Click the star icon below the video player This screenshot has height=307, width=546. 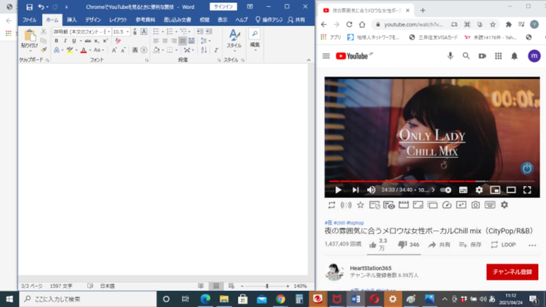[360, 205]
